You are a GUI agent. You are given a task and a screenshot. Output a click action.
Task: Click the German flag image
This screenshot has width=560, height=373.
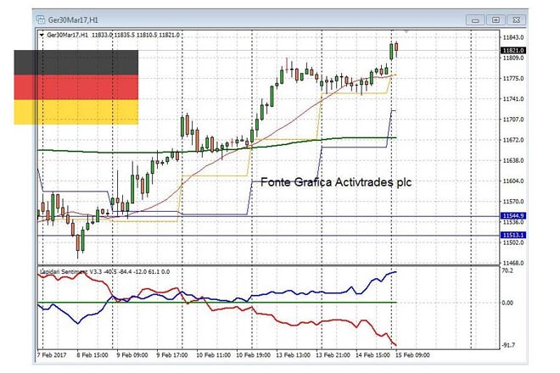(x=76, y=87)
